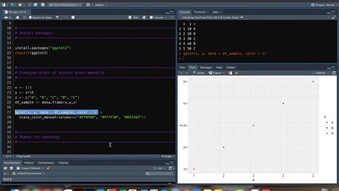This screenshot has height=191, width=339.
Task: Re-run the previous code region
Action: pyautogui.click(x=144, y=18)
